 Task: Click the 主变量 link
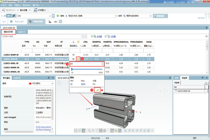[x=99, y=37]
